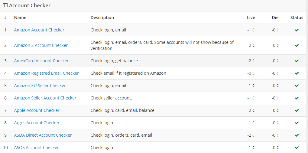The width and height of the screenshot is (308, 153).
Task: Click the status checkmark for Amazon 2 row
Action: click(297, 45)
